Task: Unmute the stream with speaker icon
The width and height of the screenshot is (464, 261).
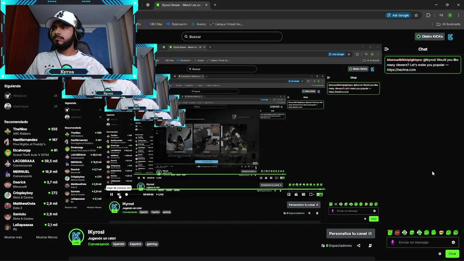Action: [119, 194]
